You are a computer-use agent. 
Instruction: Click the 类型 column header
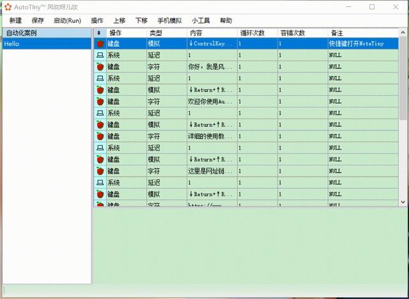pos(167,33)
